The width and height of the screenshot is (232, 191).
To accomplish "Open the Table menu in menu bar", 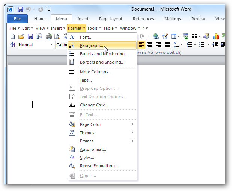I will click(110, 28).
